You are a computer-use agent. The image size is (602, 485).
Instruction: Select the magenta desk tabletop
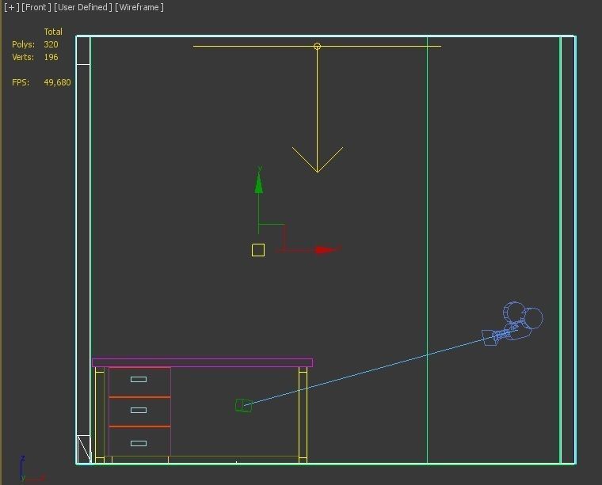click(x=202, y=362)
